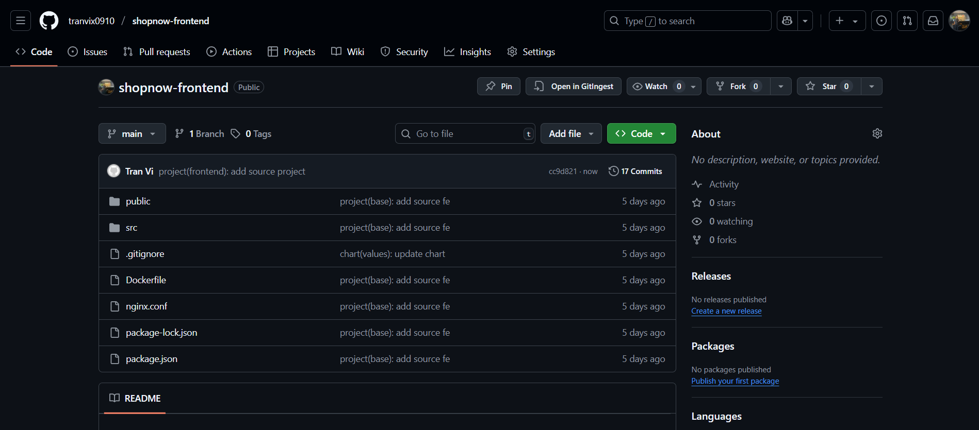Screen dimensions: 979x430
Task: Expand the Fork options arrow
Action: pyautogui.click(x=781, y=87)
